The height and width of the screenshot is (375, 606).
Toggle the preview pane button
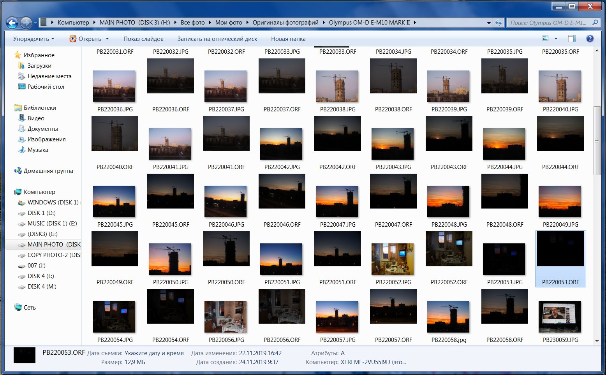point(572,39)
